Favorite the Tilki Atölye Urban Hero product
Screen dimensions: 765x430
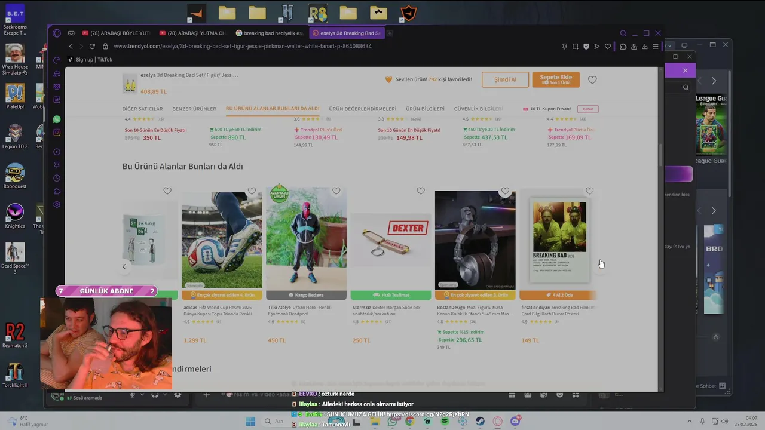click(x=336, y=191)
